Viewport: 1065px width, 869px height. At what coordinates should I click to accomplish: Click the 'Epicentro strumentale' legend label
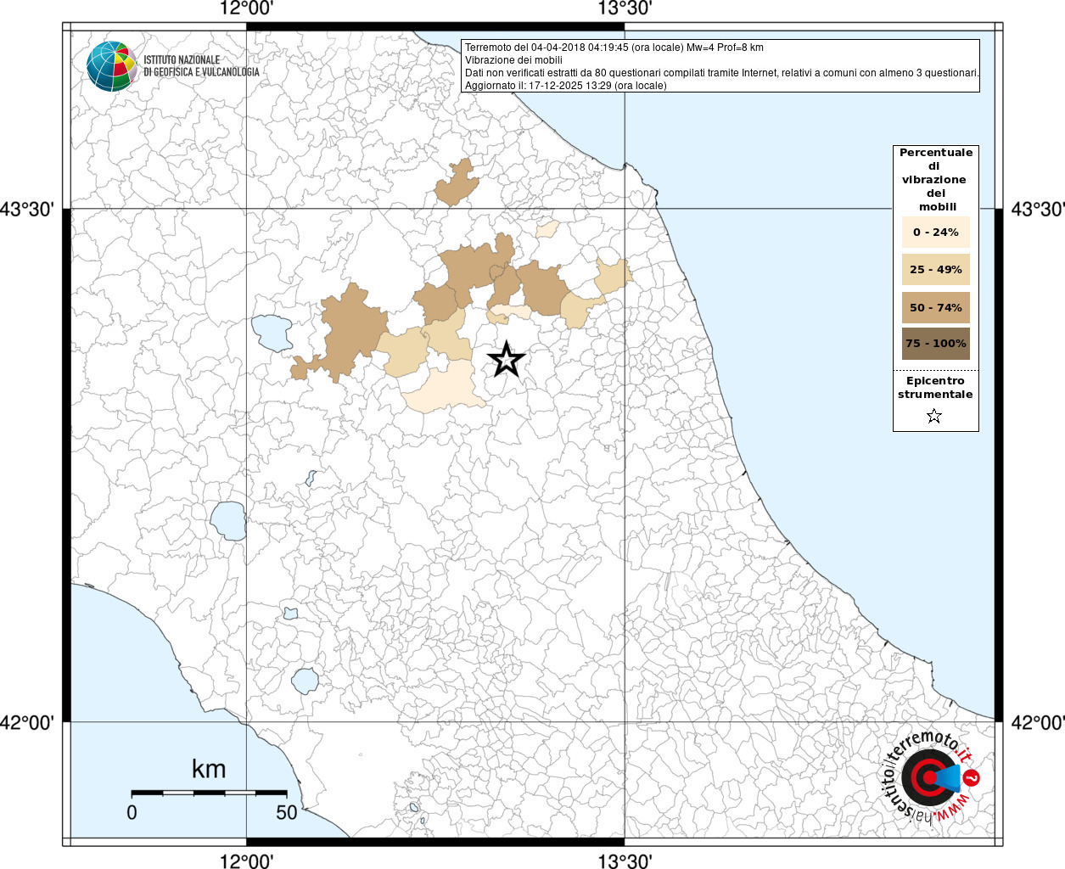[x=935, y=388]
